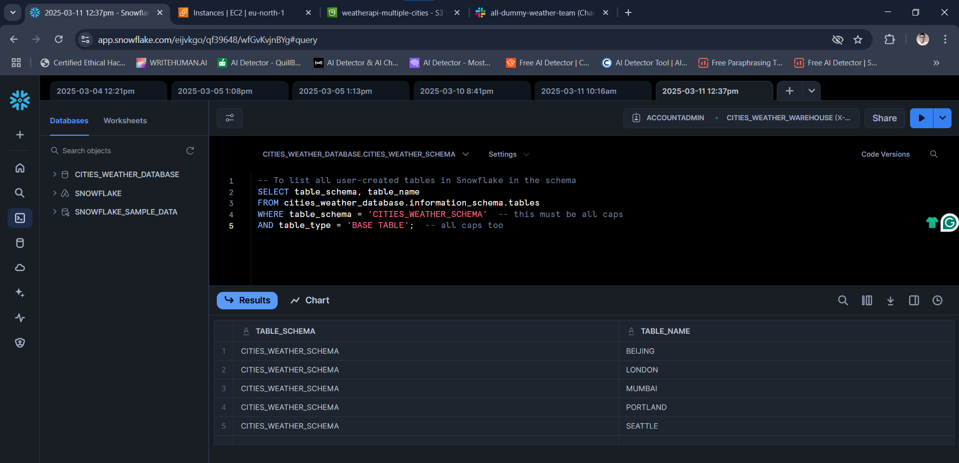
Task: Toggle the results side panel icon
Action: point(914,300)
